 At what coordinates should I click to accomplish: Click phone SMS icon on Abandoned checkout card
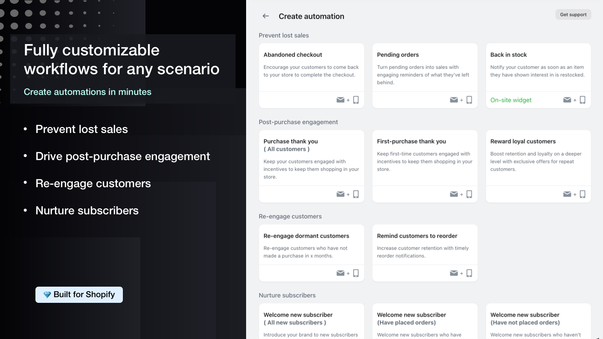(356, 100)
